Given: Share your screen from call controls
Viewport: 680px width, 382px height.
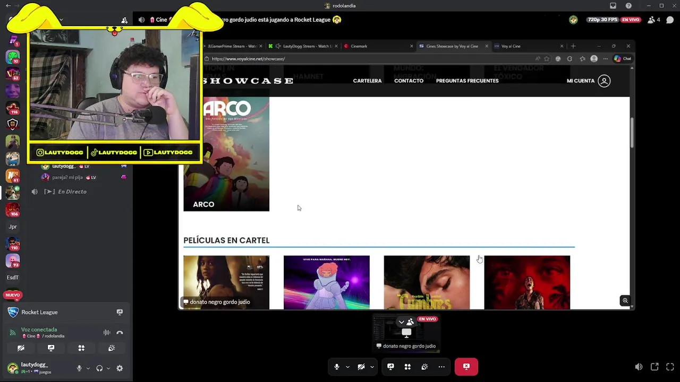Looking at the screenshot, I should pos(390,367).
